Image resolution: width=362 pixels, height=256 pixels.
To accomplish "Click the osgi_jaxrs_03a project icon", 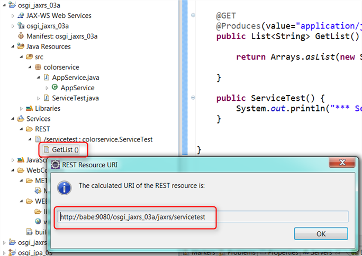I will [x=12, y=5].
